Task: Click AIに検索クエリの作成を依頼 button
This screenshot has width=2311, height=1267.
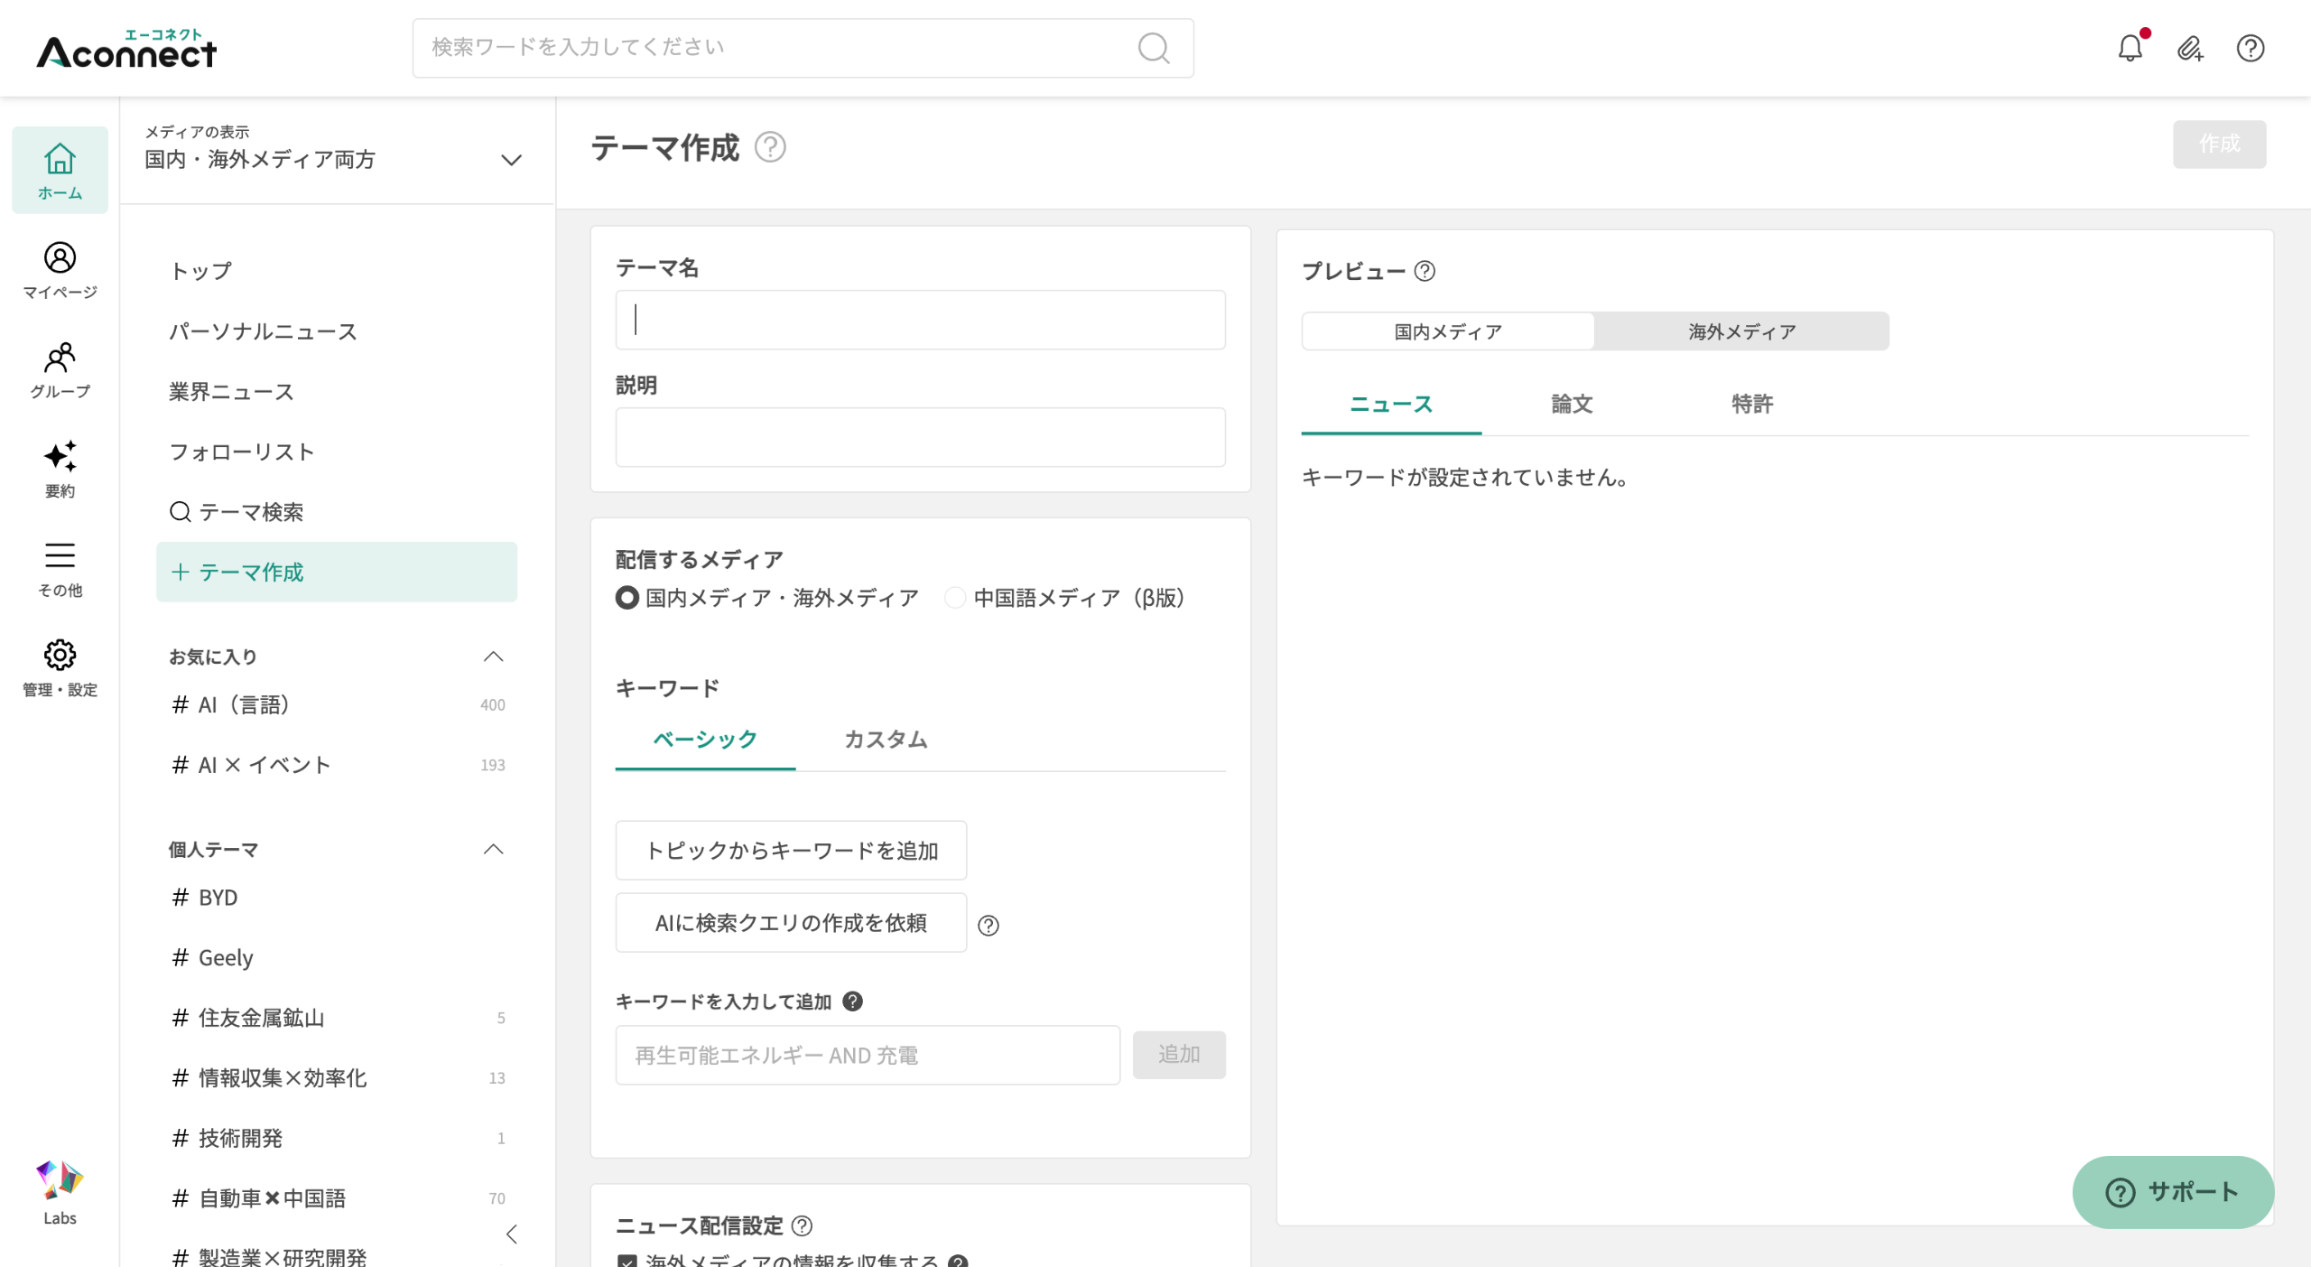Action: tap(791, 923)
